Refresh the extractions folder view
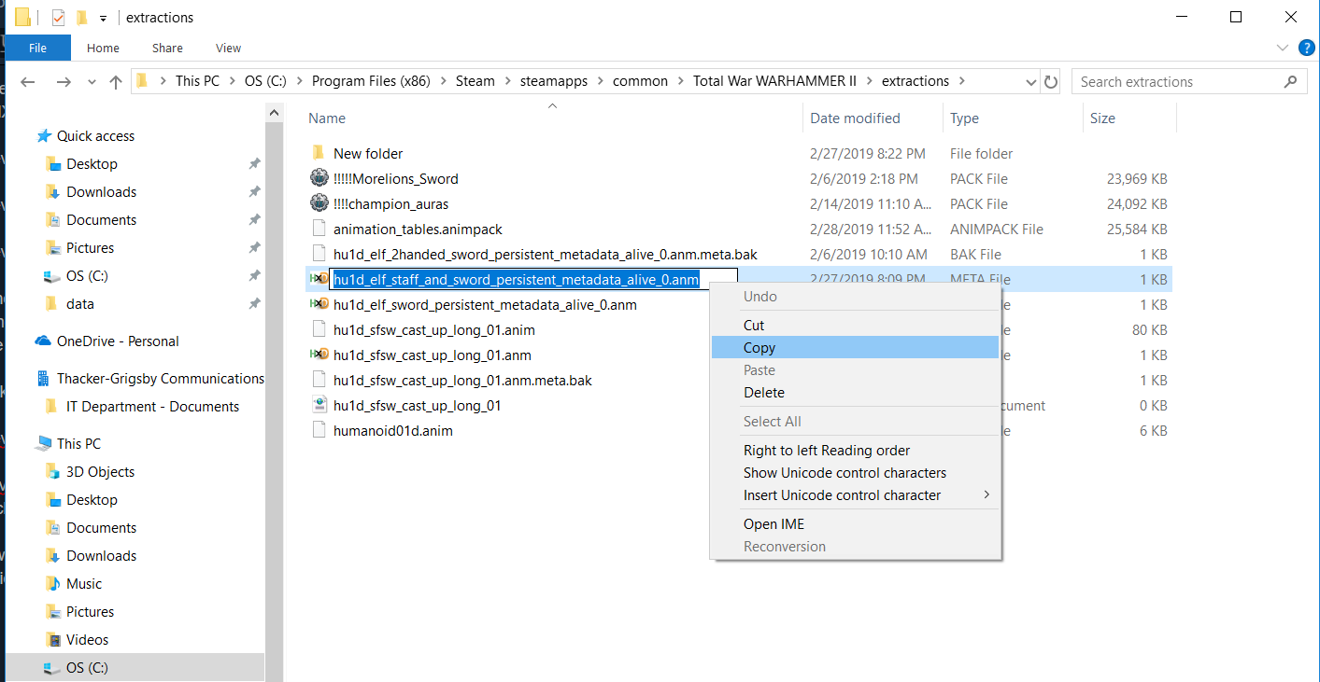The image size is (1320, 682). click(x=1051, y=82)
